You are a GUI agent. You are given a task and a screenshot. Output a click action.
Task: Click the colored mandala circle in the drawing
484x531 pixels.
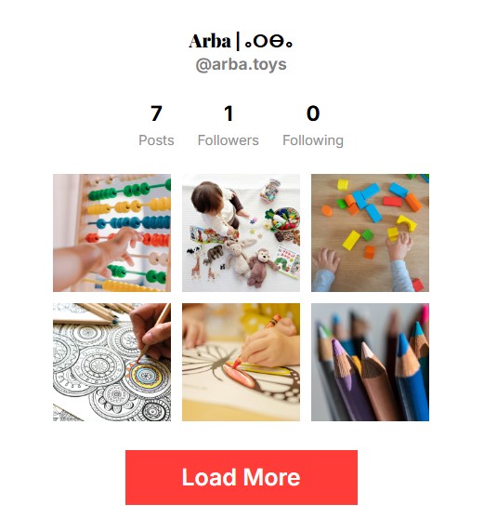tap(146, 375)
